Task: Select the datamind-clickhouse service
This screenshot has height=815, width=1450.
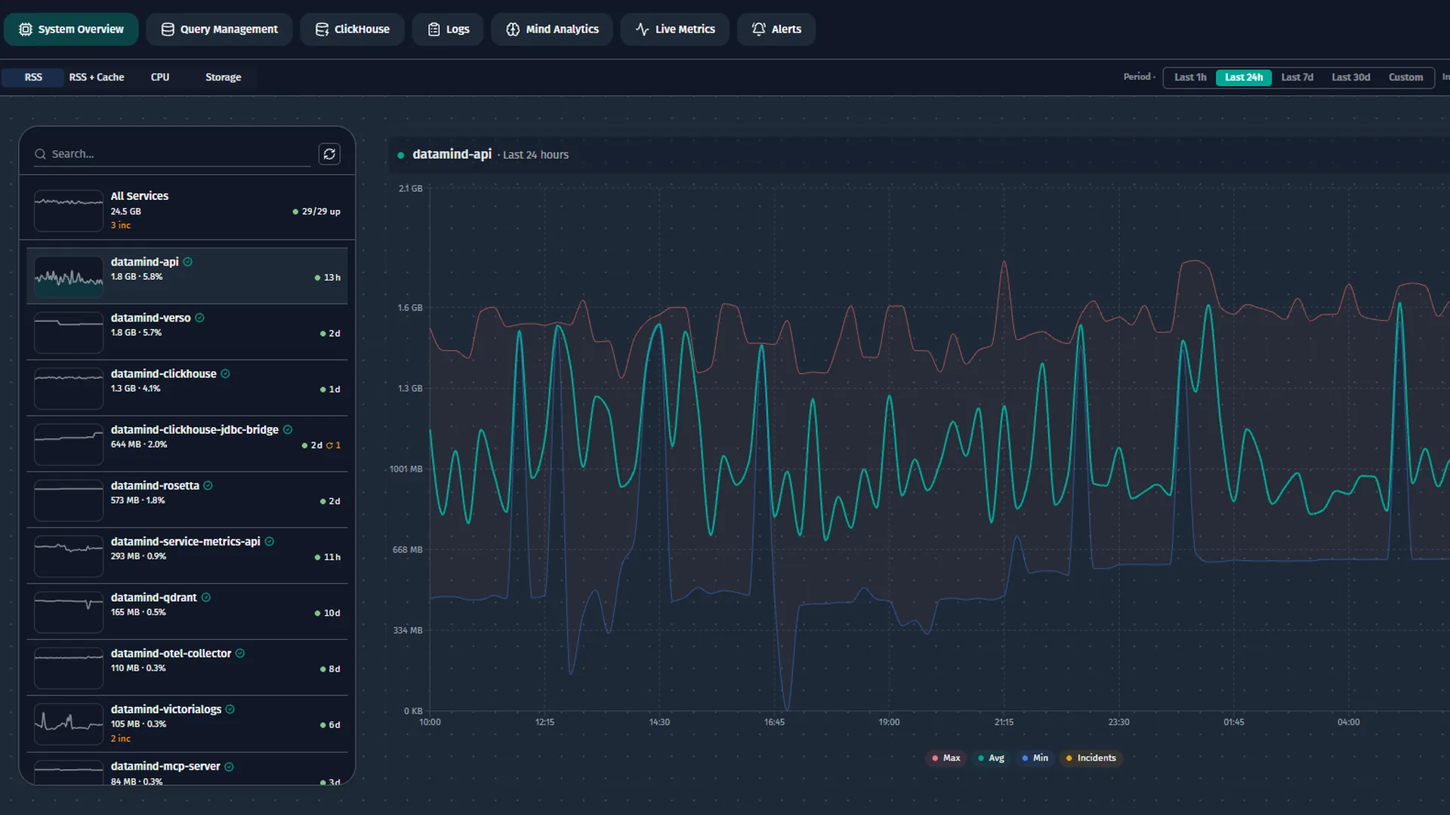Action: point(187,388)
